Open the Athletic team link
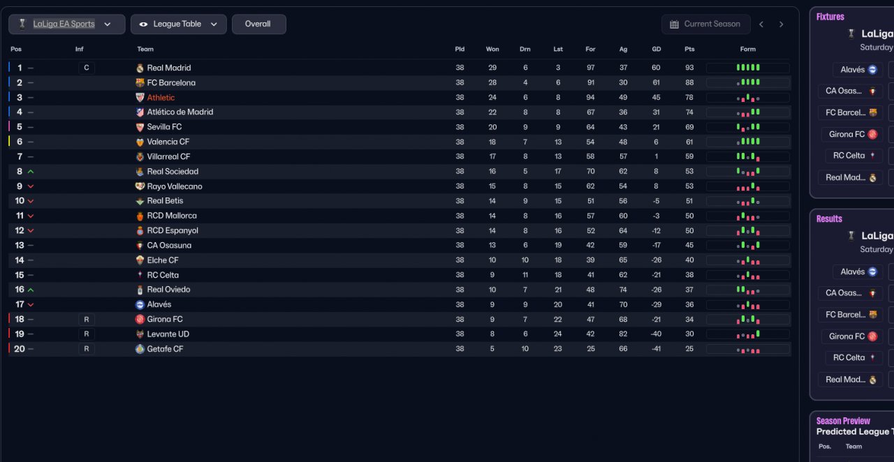Viewport: 894px width, 462px height. (161, 98)
